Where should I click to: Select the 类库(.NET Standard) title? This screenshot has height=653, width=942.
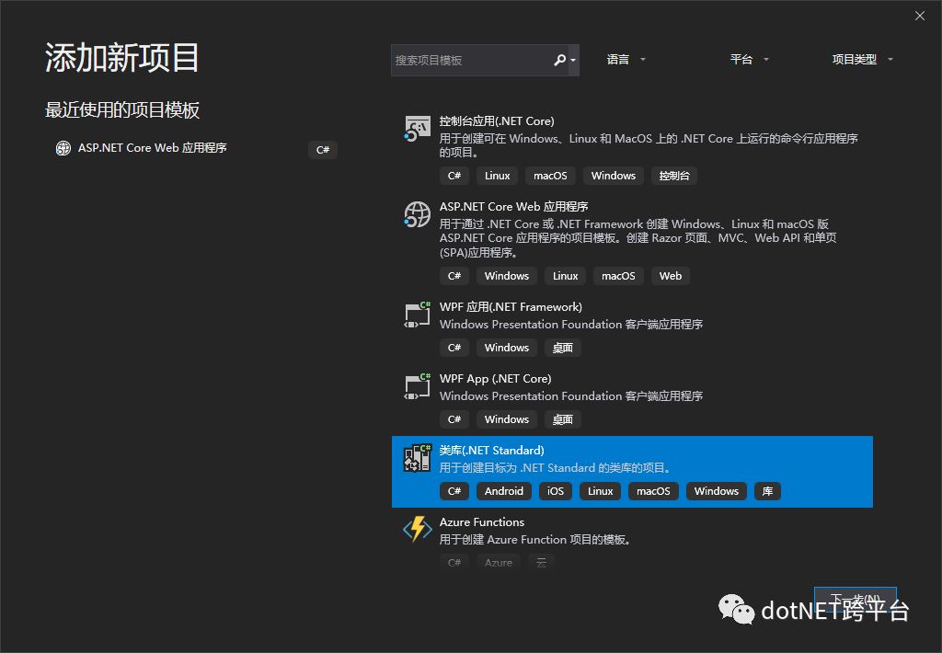(491, 451)
